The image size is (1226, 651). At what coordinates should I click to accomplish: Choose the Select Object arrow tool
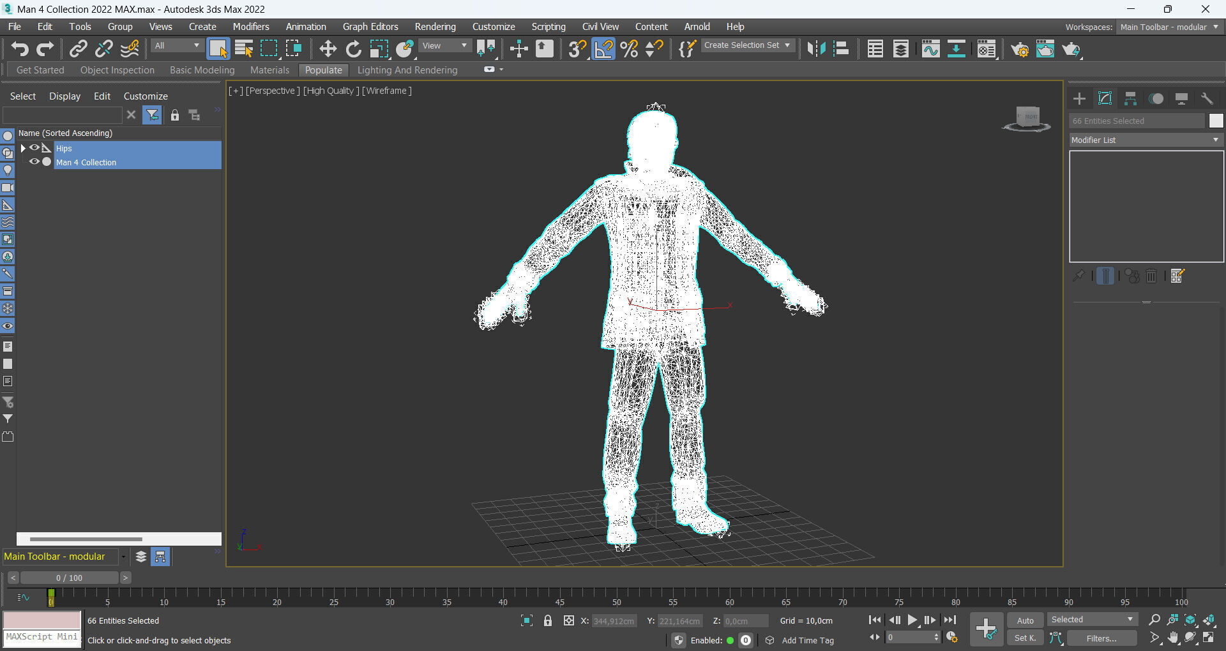[x=218, y=49]
